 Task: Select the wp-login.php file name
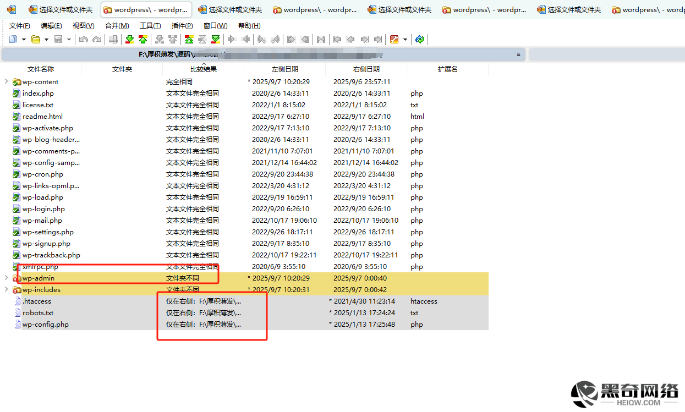point(43,209)
